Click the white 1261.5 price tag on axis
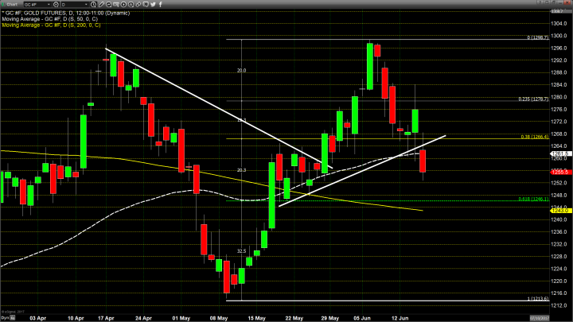This screenshot has height=322, width=573. (x=559, y=153)
